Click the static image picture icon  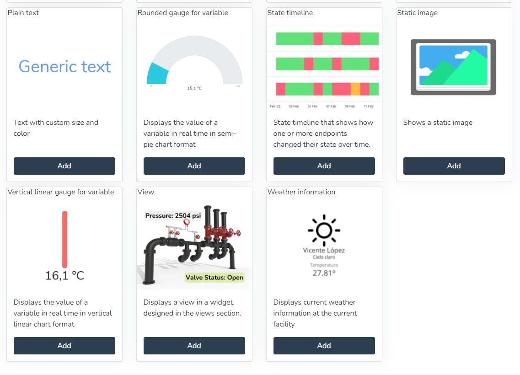(453, 67)
